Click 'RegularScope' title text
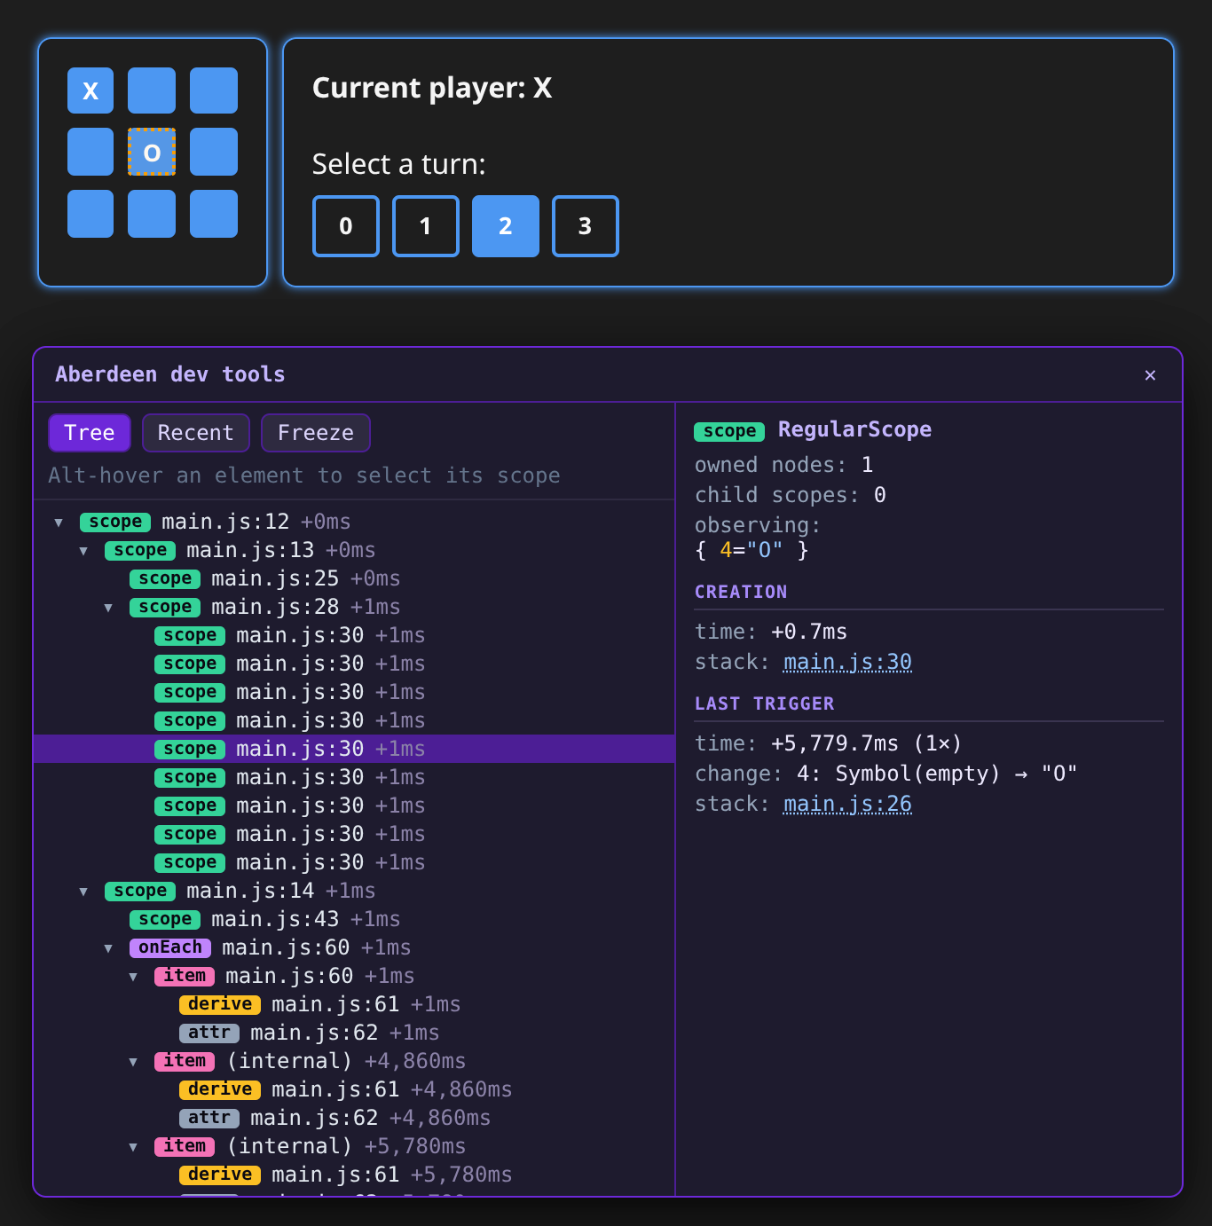 pos(854,429)
